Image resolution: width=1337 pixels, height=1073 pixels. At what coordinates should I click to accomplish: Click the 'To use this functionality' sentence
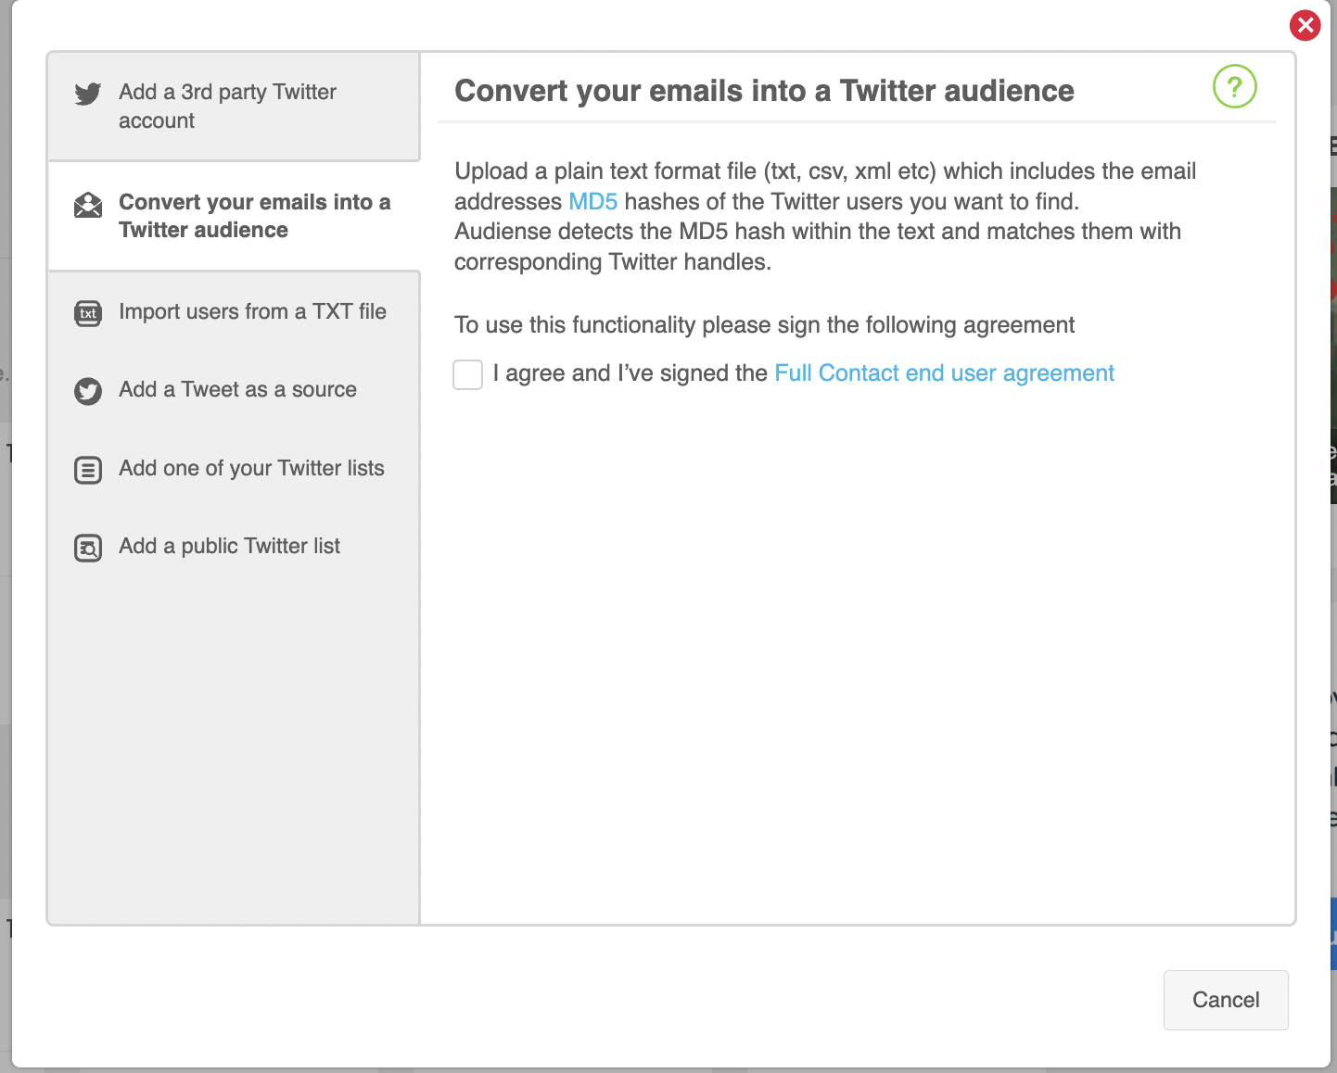[x=764, y=325]
